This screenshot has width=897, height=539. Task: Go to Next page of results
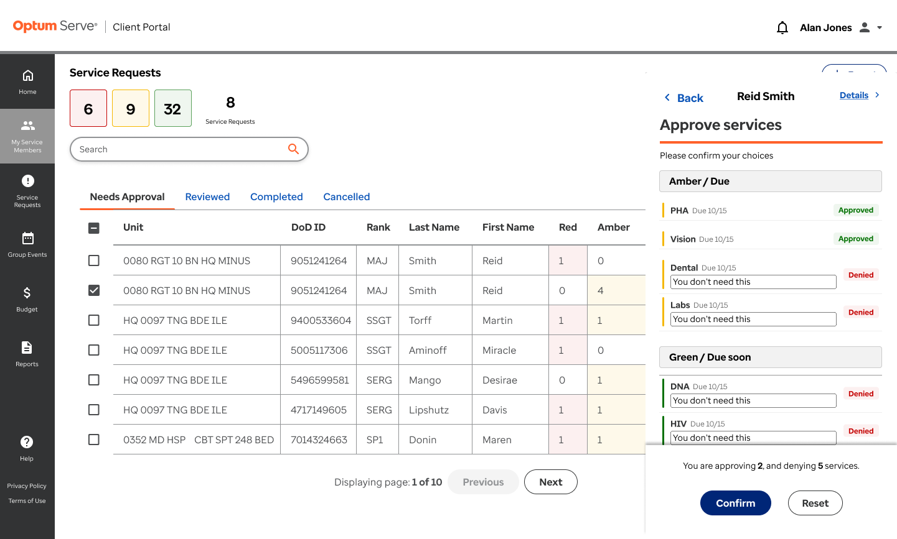[551, 482]
